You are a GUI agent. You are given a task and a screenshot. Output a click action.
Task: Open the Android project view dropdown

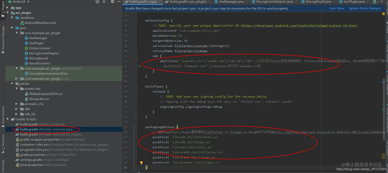pos(19,2)
